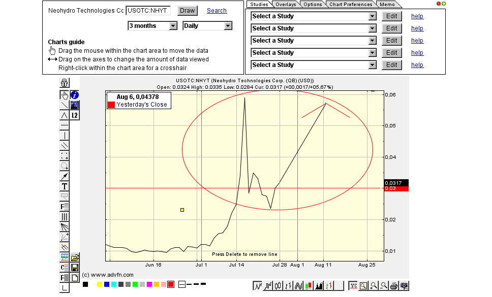Click the L2 level 2 icon

(75, 115)
